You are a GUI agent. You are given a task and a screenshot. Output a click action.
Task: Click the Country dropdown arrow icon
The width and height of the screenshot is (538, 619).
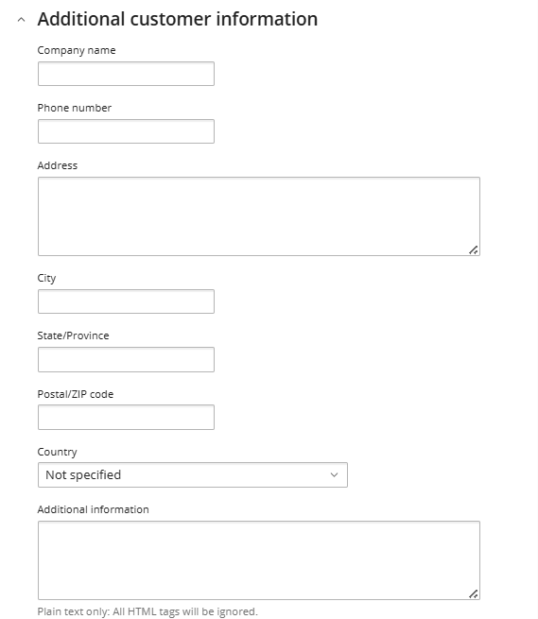334,475
